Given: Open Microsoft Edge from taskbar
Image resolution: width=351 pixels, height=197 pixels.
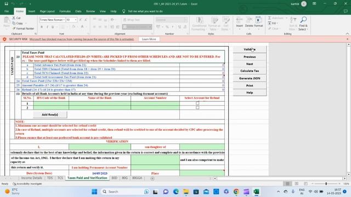Looking at the screenshot, I should [176, 192].
